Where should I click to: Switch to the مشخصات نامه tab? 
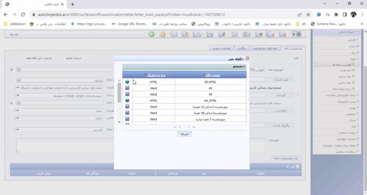pyautogui.click(x=293, y=48)
